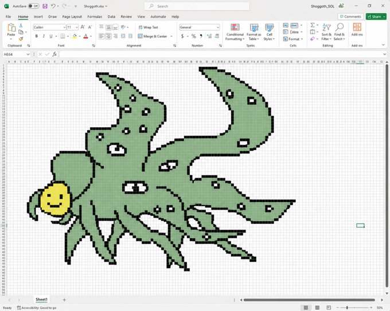390x311 pixels.
Task: Click the Undo arrow icon
Action: coord(53,6)
